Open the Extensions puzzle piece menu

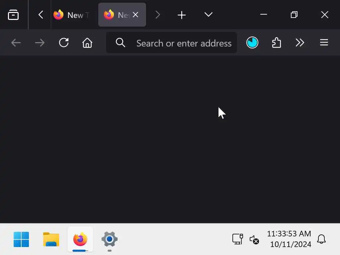[276, 42]
